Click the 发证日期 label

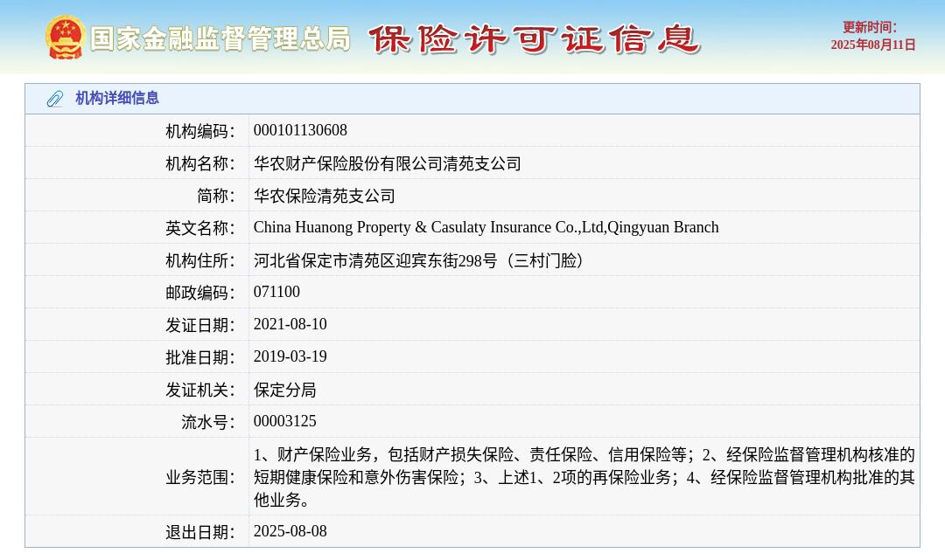(x=200, y=325)
